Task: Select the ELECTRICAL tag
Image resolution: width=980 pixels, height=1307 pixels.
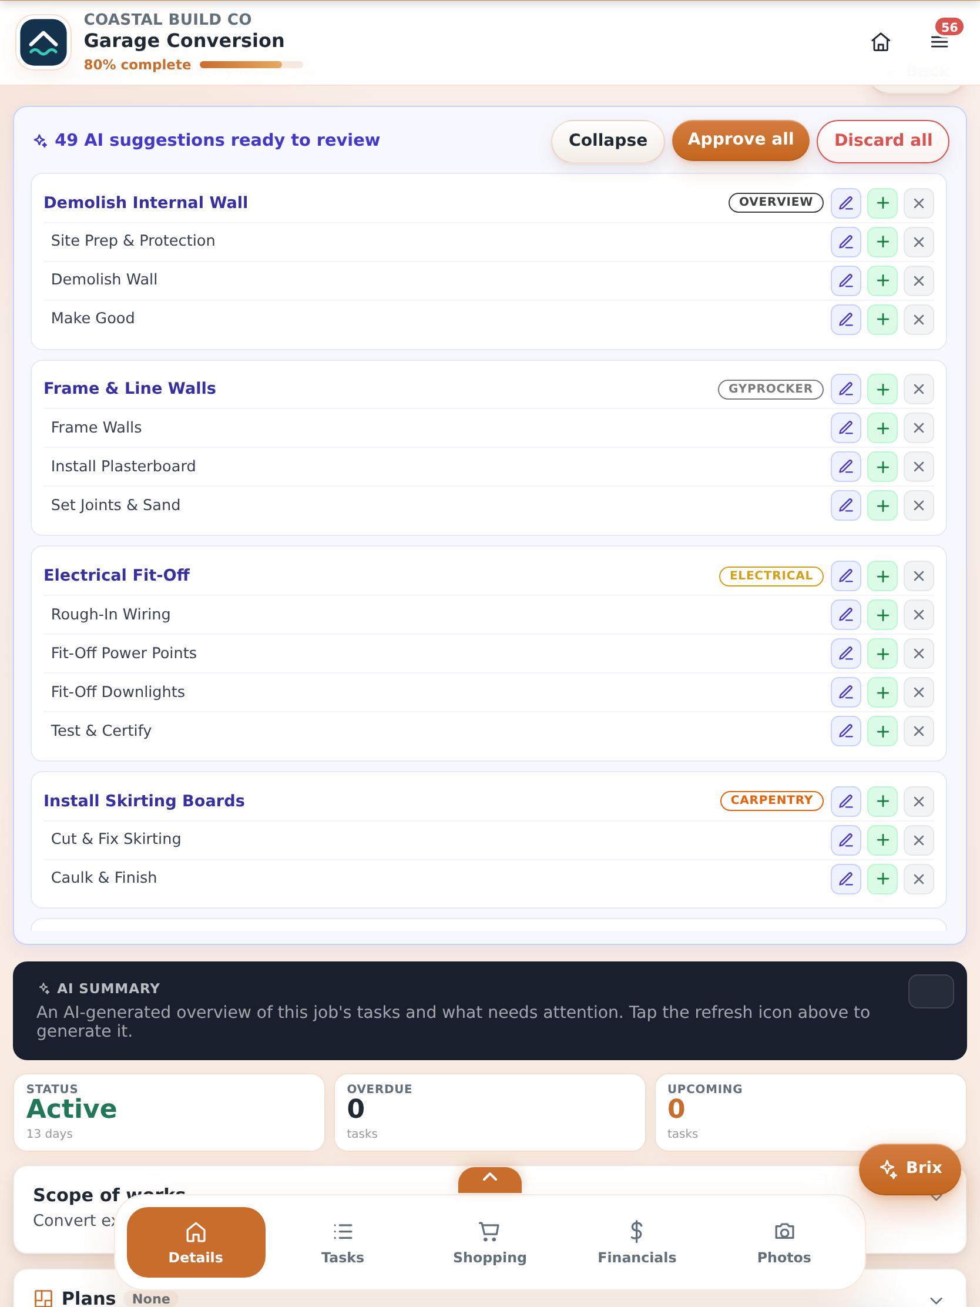Action: (771, 575)
